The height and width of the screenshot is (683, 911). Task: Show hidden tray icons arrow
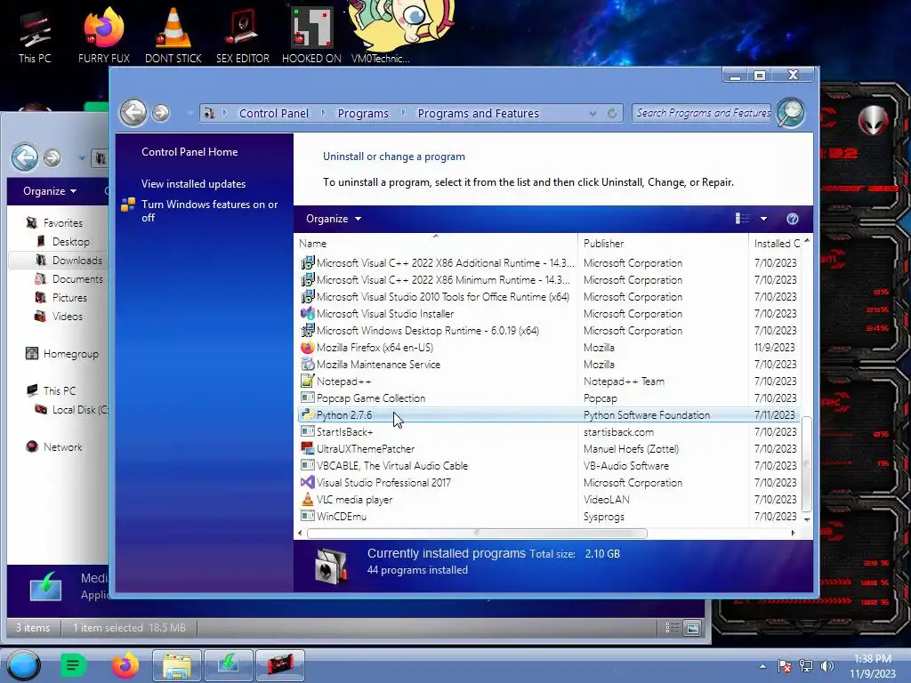762,666
